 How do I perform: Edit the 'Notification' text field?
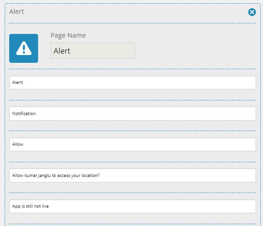[133, 113]
